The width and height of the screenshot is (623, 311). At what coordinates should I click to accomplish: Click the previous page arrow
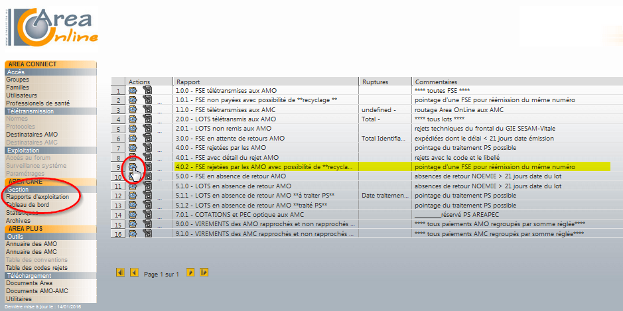(x=134, y=273)
